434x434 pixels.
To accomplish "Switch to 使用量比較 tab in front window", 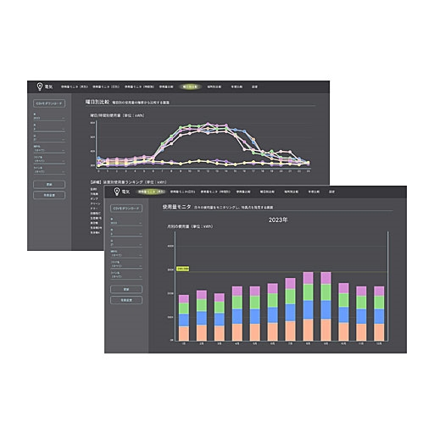I will pos(243,192).
